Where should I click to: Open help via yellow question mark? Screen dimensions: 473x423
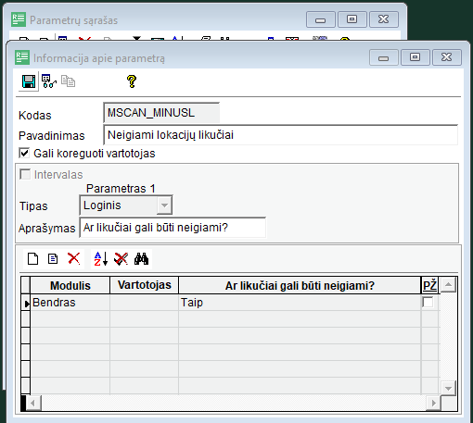(x=132, y=81)
